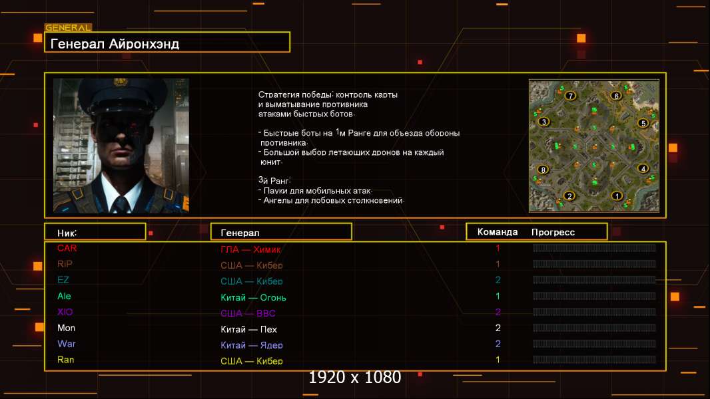Click the loading progress bar for Ale
This screenshot has width=710, height=399.
point(594,296)
